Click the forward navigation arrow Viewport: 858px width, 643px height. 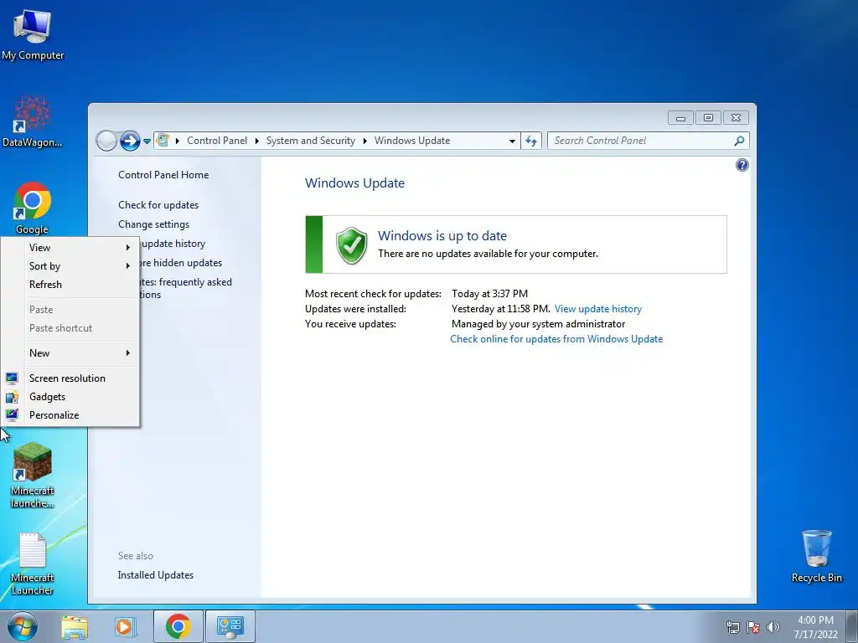pos(130,141)
